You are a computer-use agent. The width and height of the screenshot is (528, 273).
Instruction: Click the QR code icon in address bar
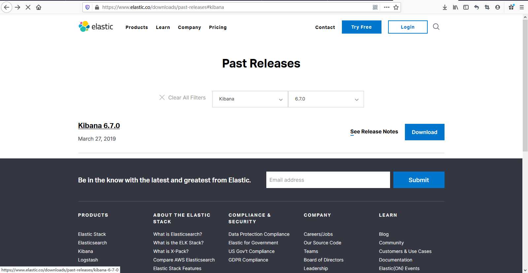(375, 7)
